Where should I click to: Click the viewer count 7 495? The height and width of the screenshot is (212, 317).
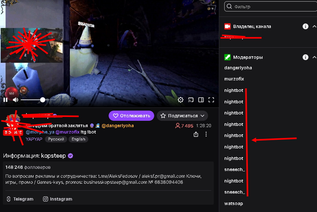coord(184,126)
